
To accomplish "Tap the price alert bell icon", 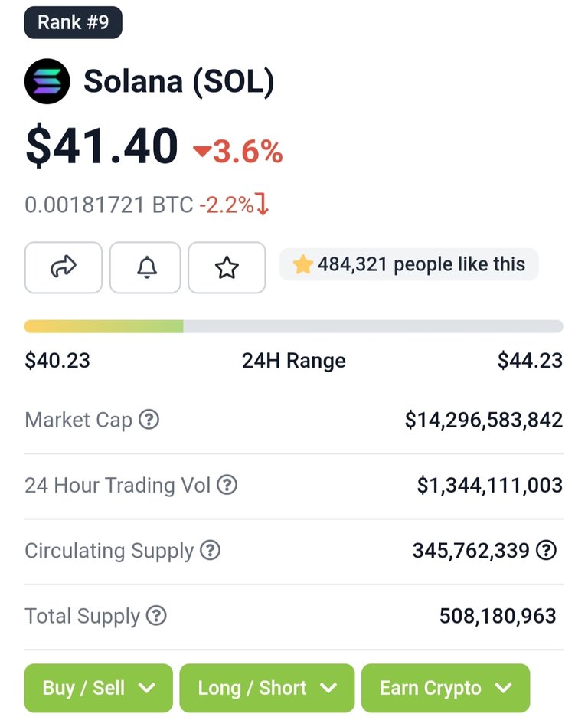I will coord(145,267).
